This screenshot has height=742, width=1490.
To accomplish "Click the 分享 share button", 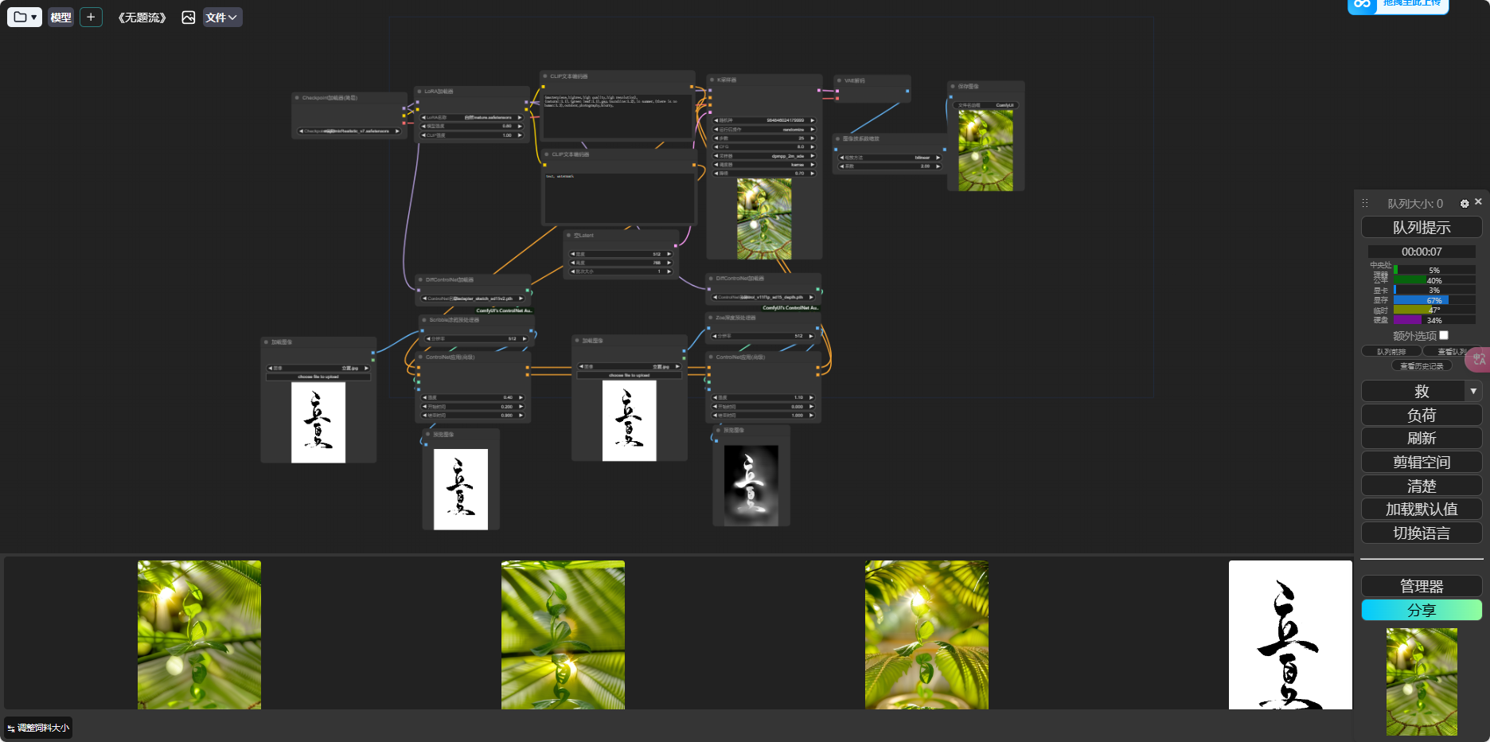I will [1422, 610].
